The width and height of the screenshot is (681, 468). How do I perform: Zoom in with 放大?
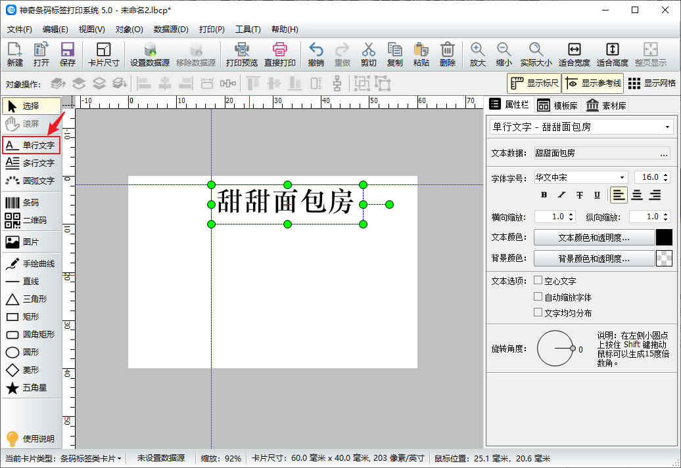[x=477, y=54]
